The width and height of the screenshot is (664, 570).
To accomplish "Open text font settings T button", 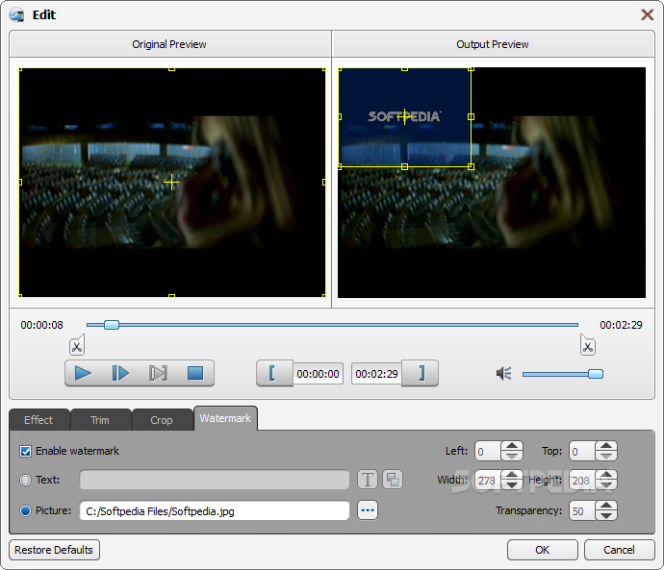I will click(368, 480).
